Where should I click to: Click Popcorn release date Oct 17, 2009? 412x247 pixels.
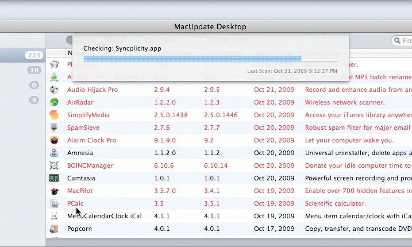coord(274,229)
